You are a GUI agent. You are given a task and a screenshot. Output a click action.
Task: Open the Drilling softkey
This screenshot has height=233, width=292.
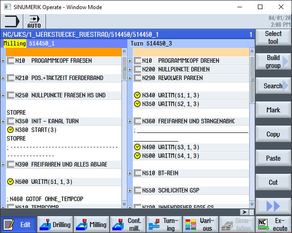tap(55, 224)
